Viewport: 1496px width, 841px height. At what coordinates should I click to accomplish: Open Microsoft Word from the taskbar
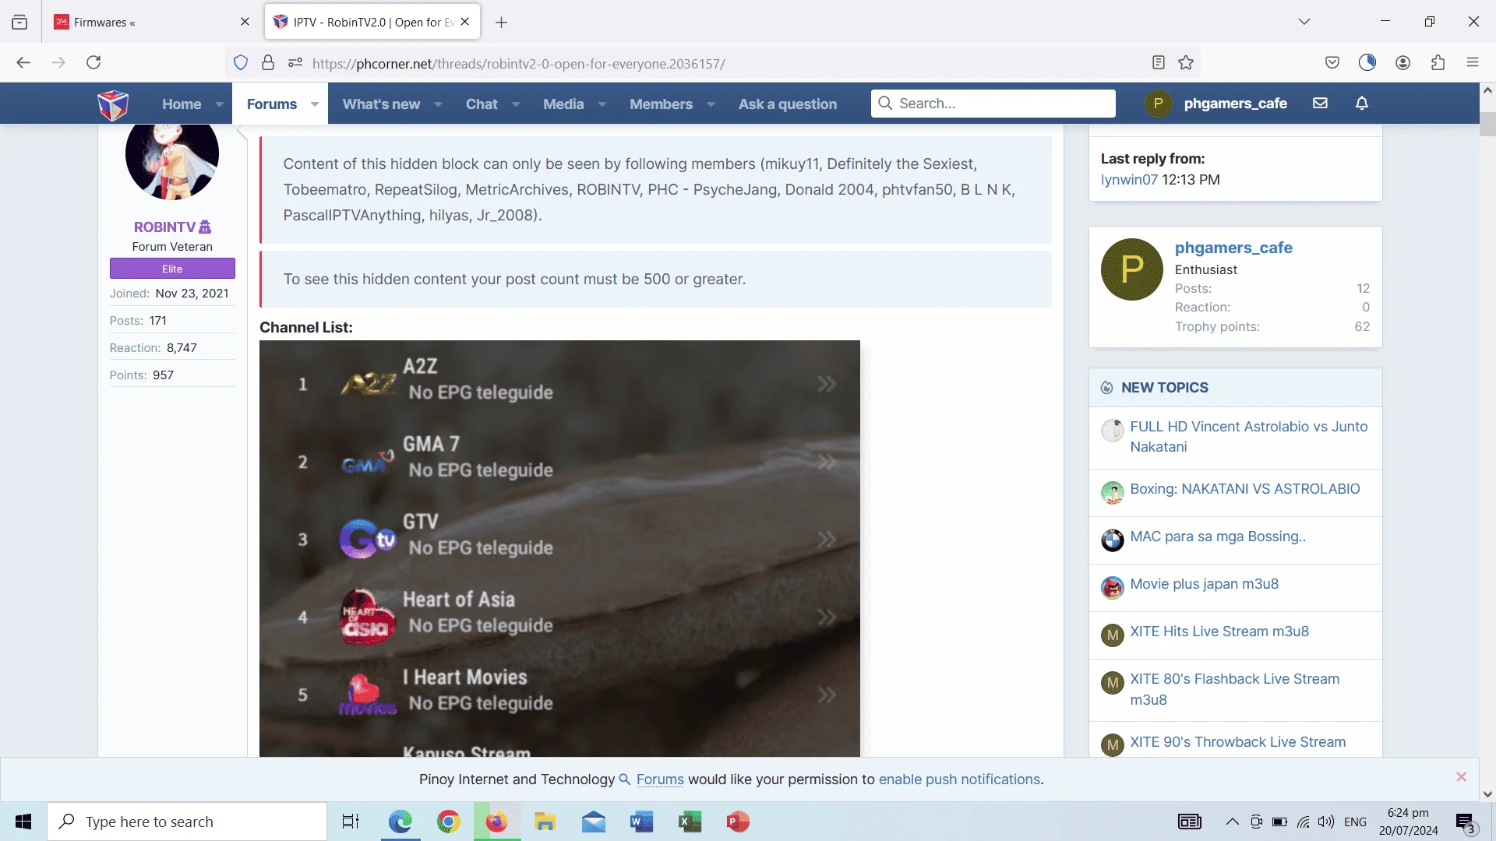pos(641,822)
